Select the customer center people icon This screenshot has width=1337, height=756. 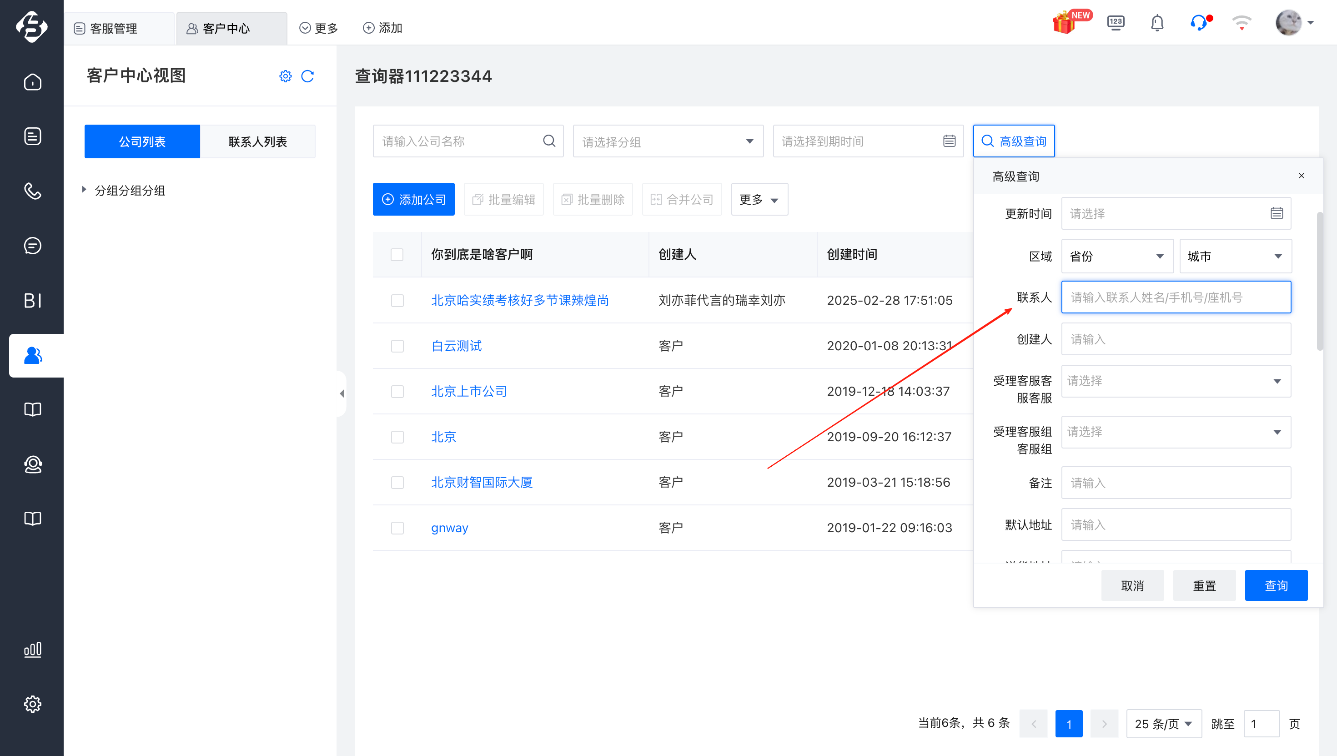click(x=33, y=355)
